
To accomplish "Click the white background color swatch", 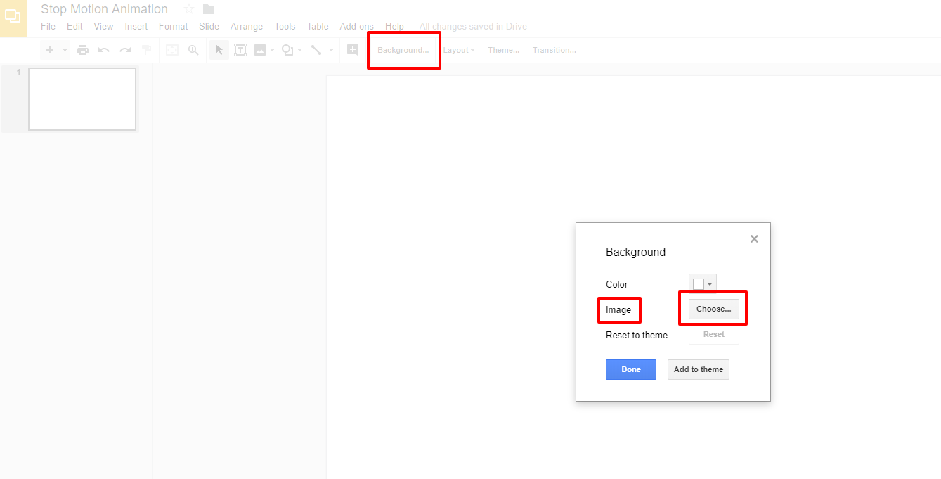I will tap(698, 283).
